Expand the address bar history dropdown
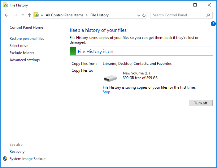The image size is (217, 168). [x=138, y=15]
